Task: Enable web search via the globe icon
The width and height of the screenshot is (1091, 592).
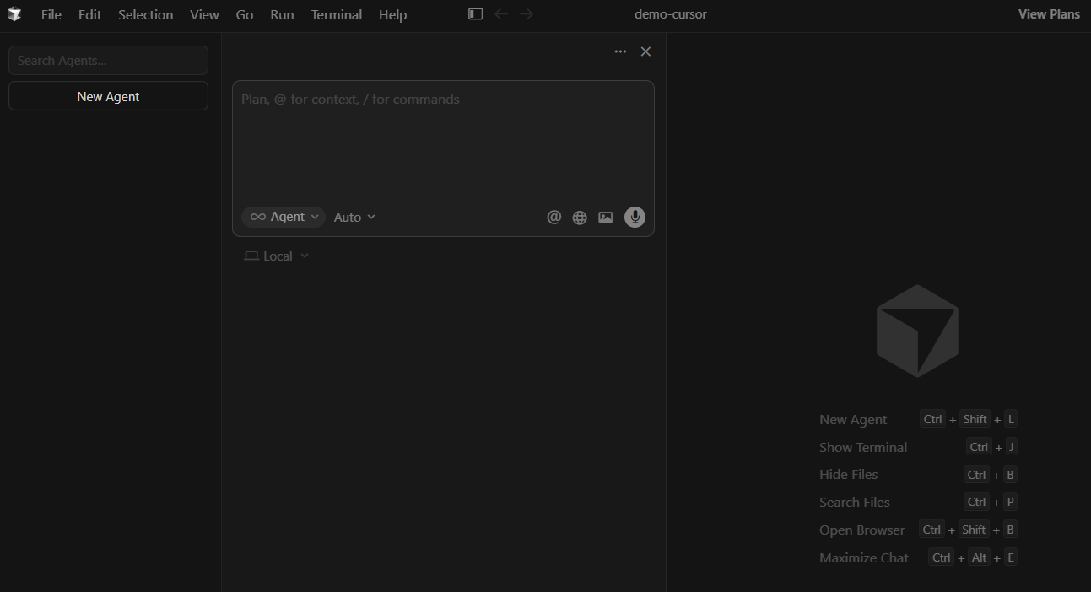Action: point(580,217)
